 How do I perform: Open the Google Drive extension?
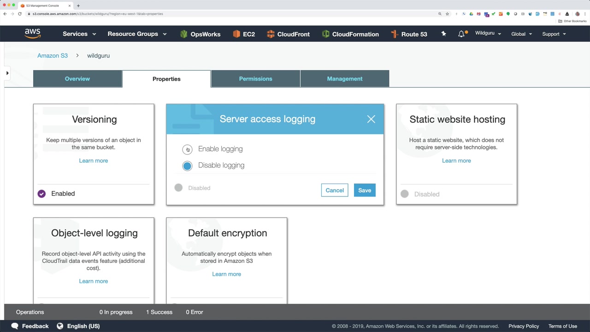(471, 14)
